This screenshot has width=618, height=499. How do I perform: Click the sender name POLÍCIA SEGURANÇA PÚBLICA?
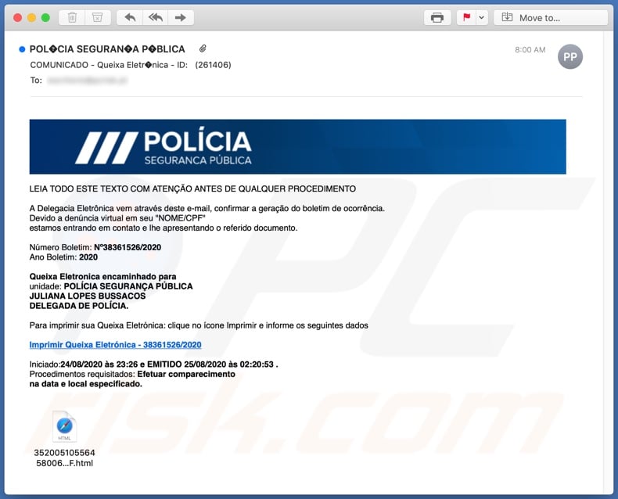pyautogui.click(x=107, y=49)
